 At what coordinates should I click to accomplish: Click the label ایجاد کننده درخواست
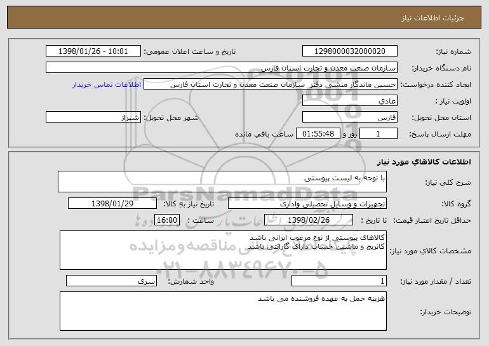tap(436, 84)
